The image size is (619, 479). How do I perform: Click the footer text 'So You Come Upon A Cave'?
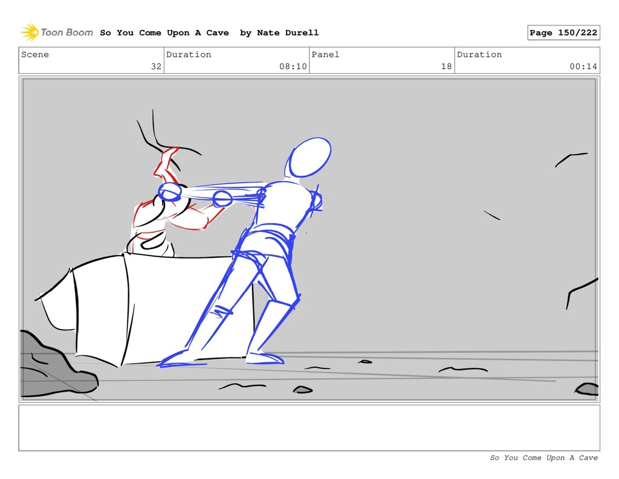543,458
